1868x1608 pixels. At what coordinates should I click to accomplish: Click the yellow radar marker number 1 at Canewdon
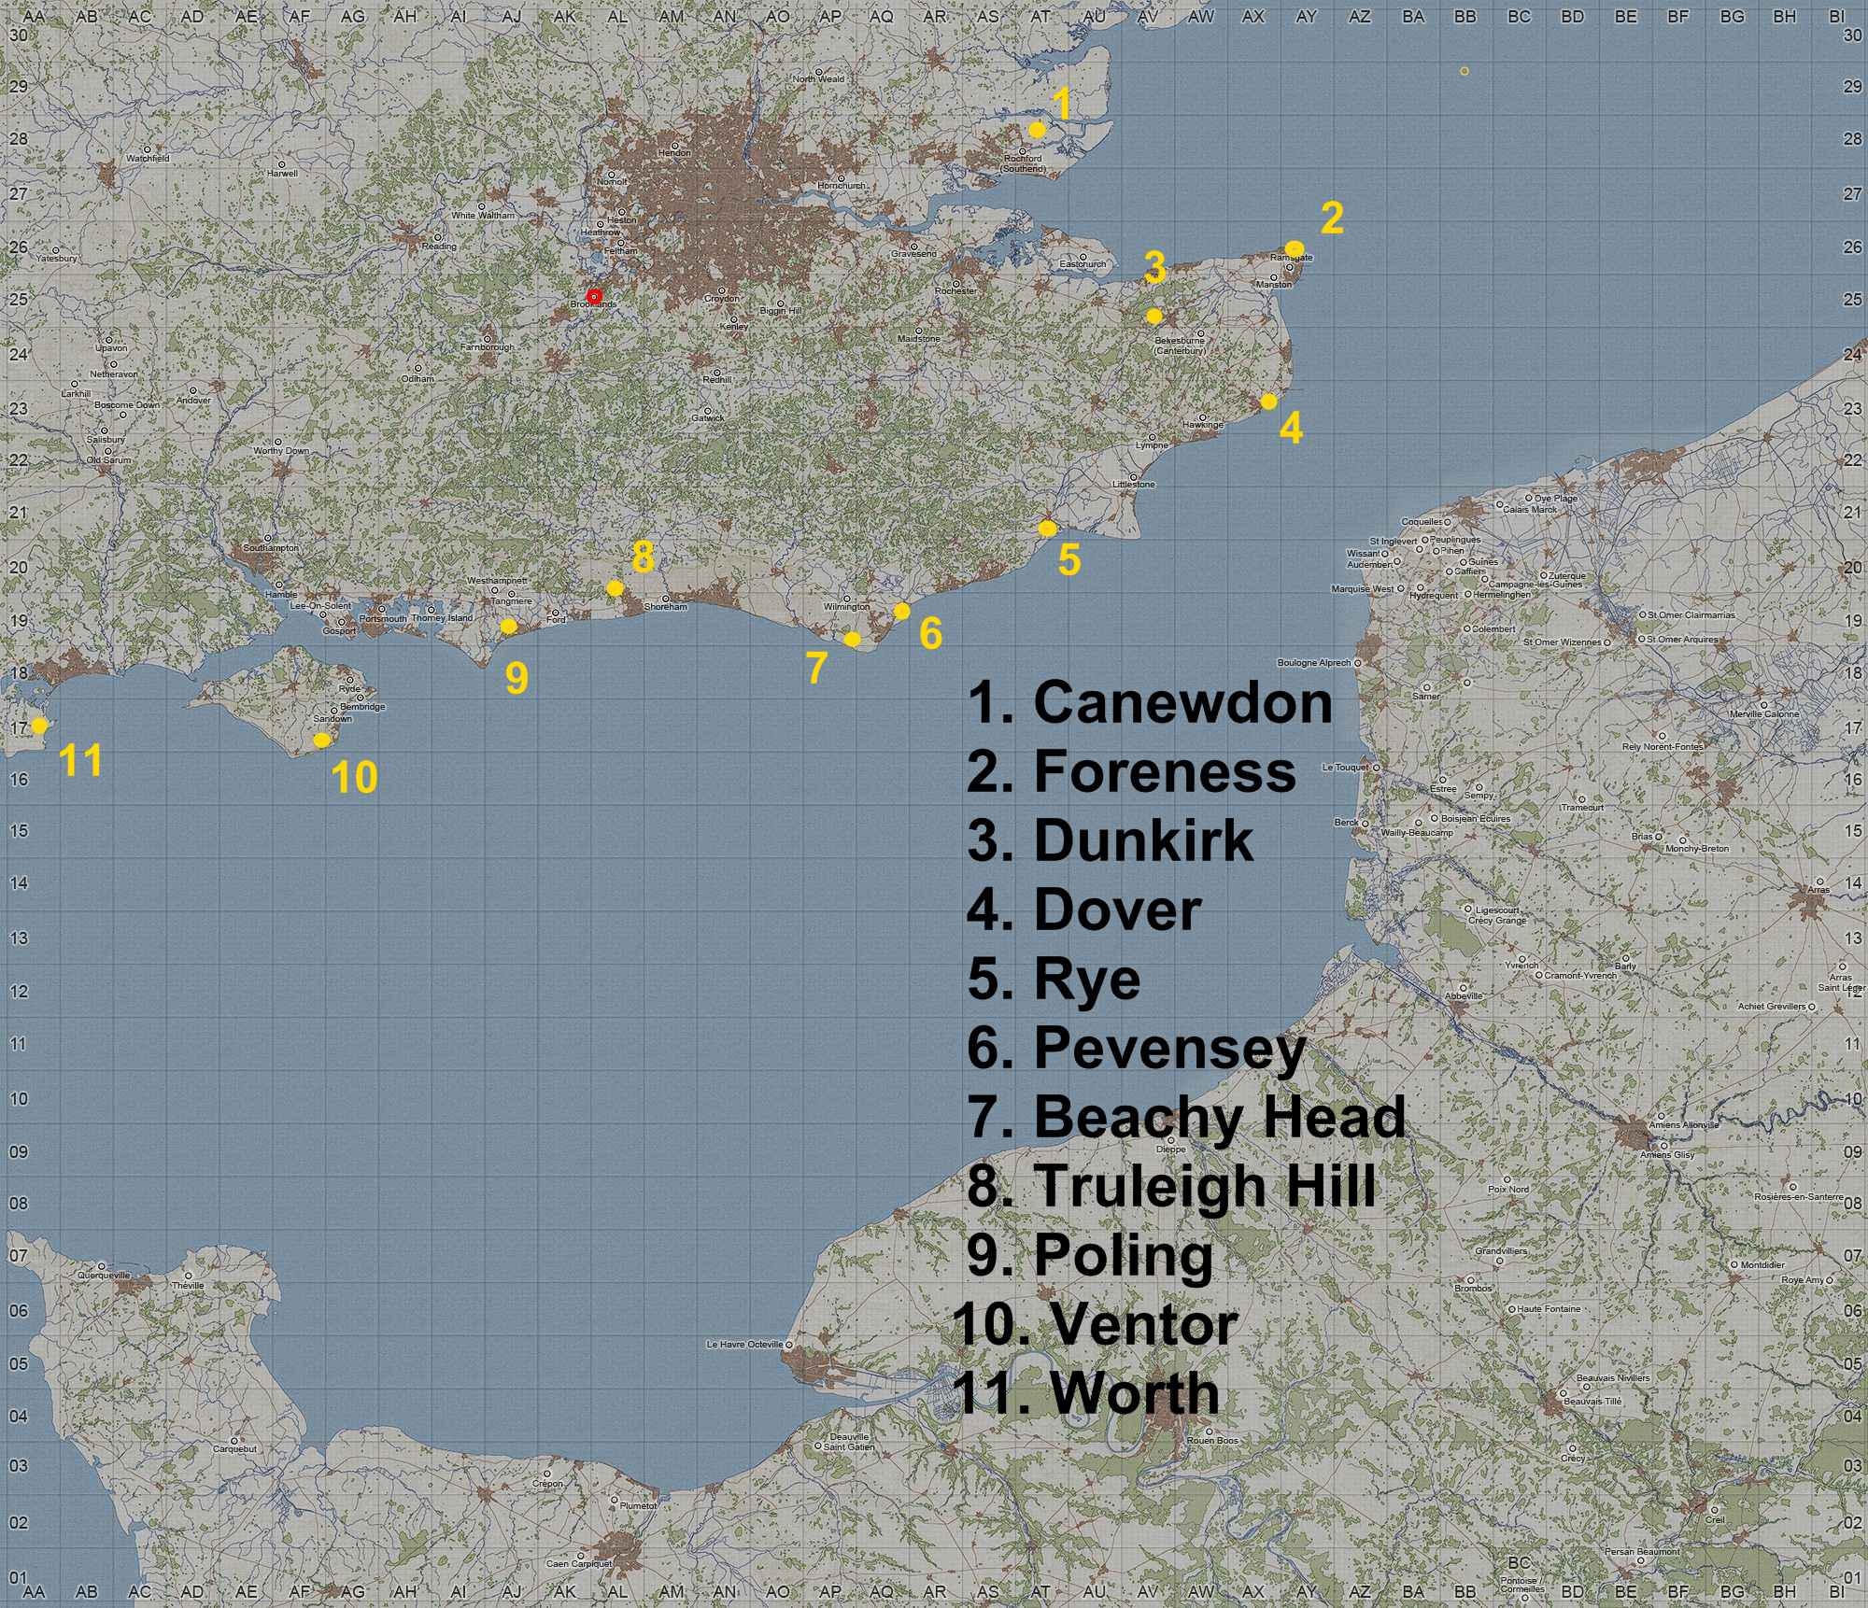(x=1037, y=131)
